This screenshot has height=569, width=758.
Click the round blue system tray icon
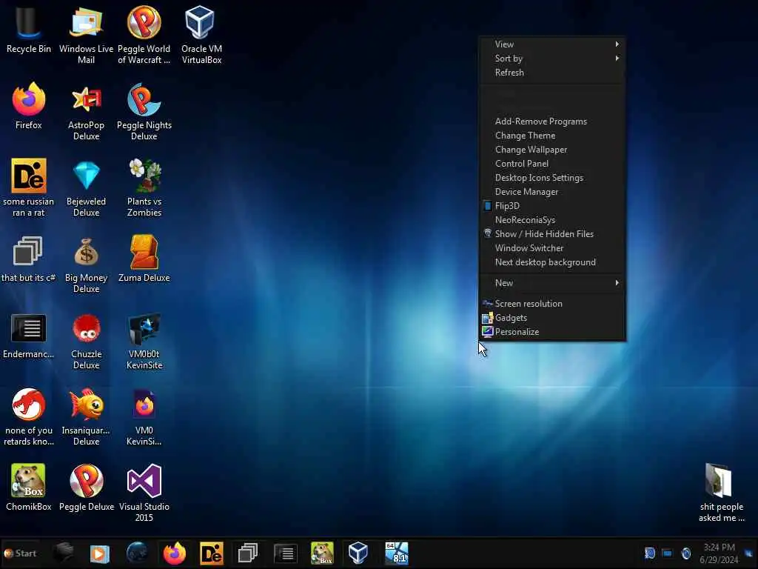click(686, 553)
